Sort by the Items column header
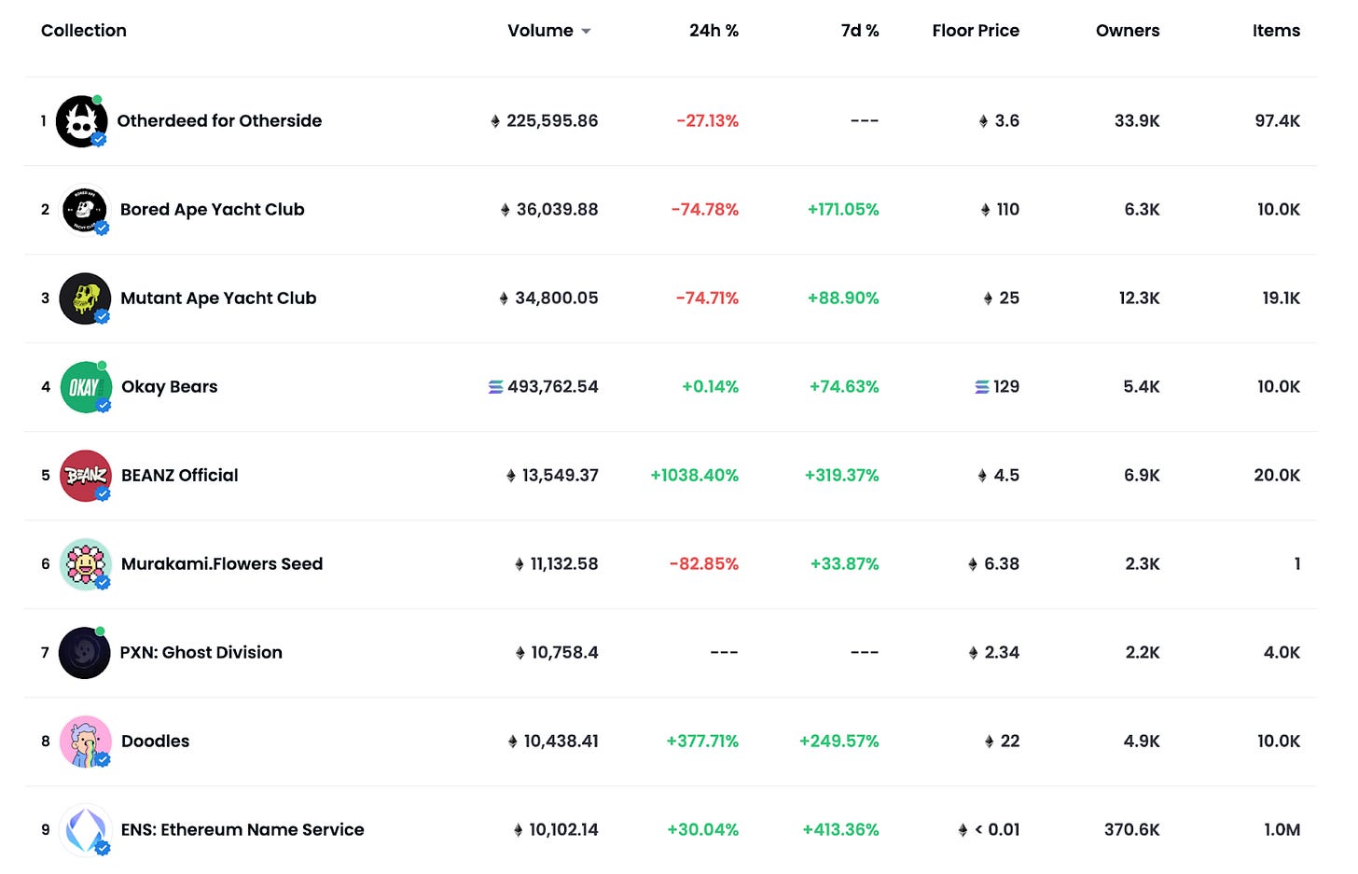The height and width of the screenshot is (874, 1358). (x=1276, y=31)
